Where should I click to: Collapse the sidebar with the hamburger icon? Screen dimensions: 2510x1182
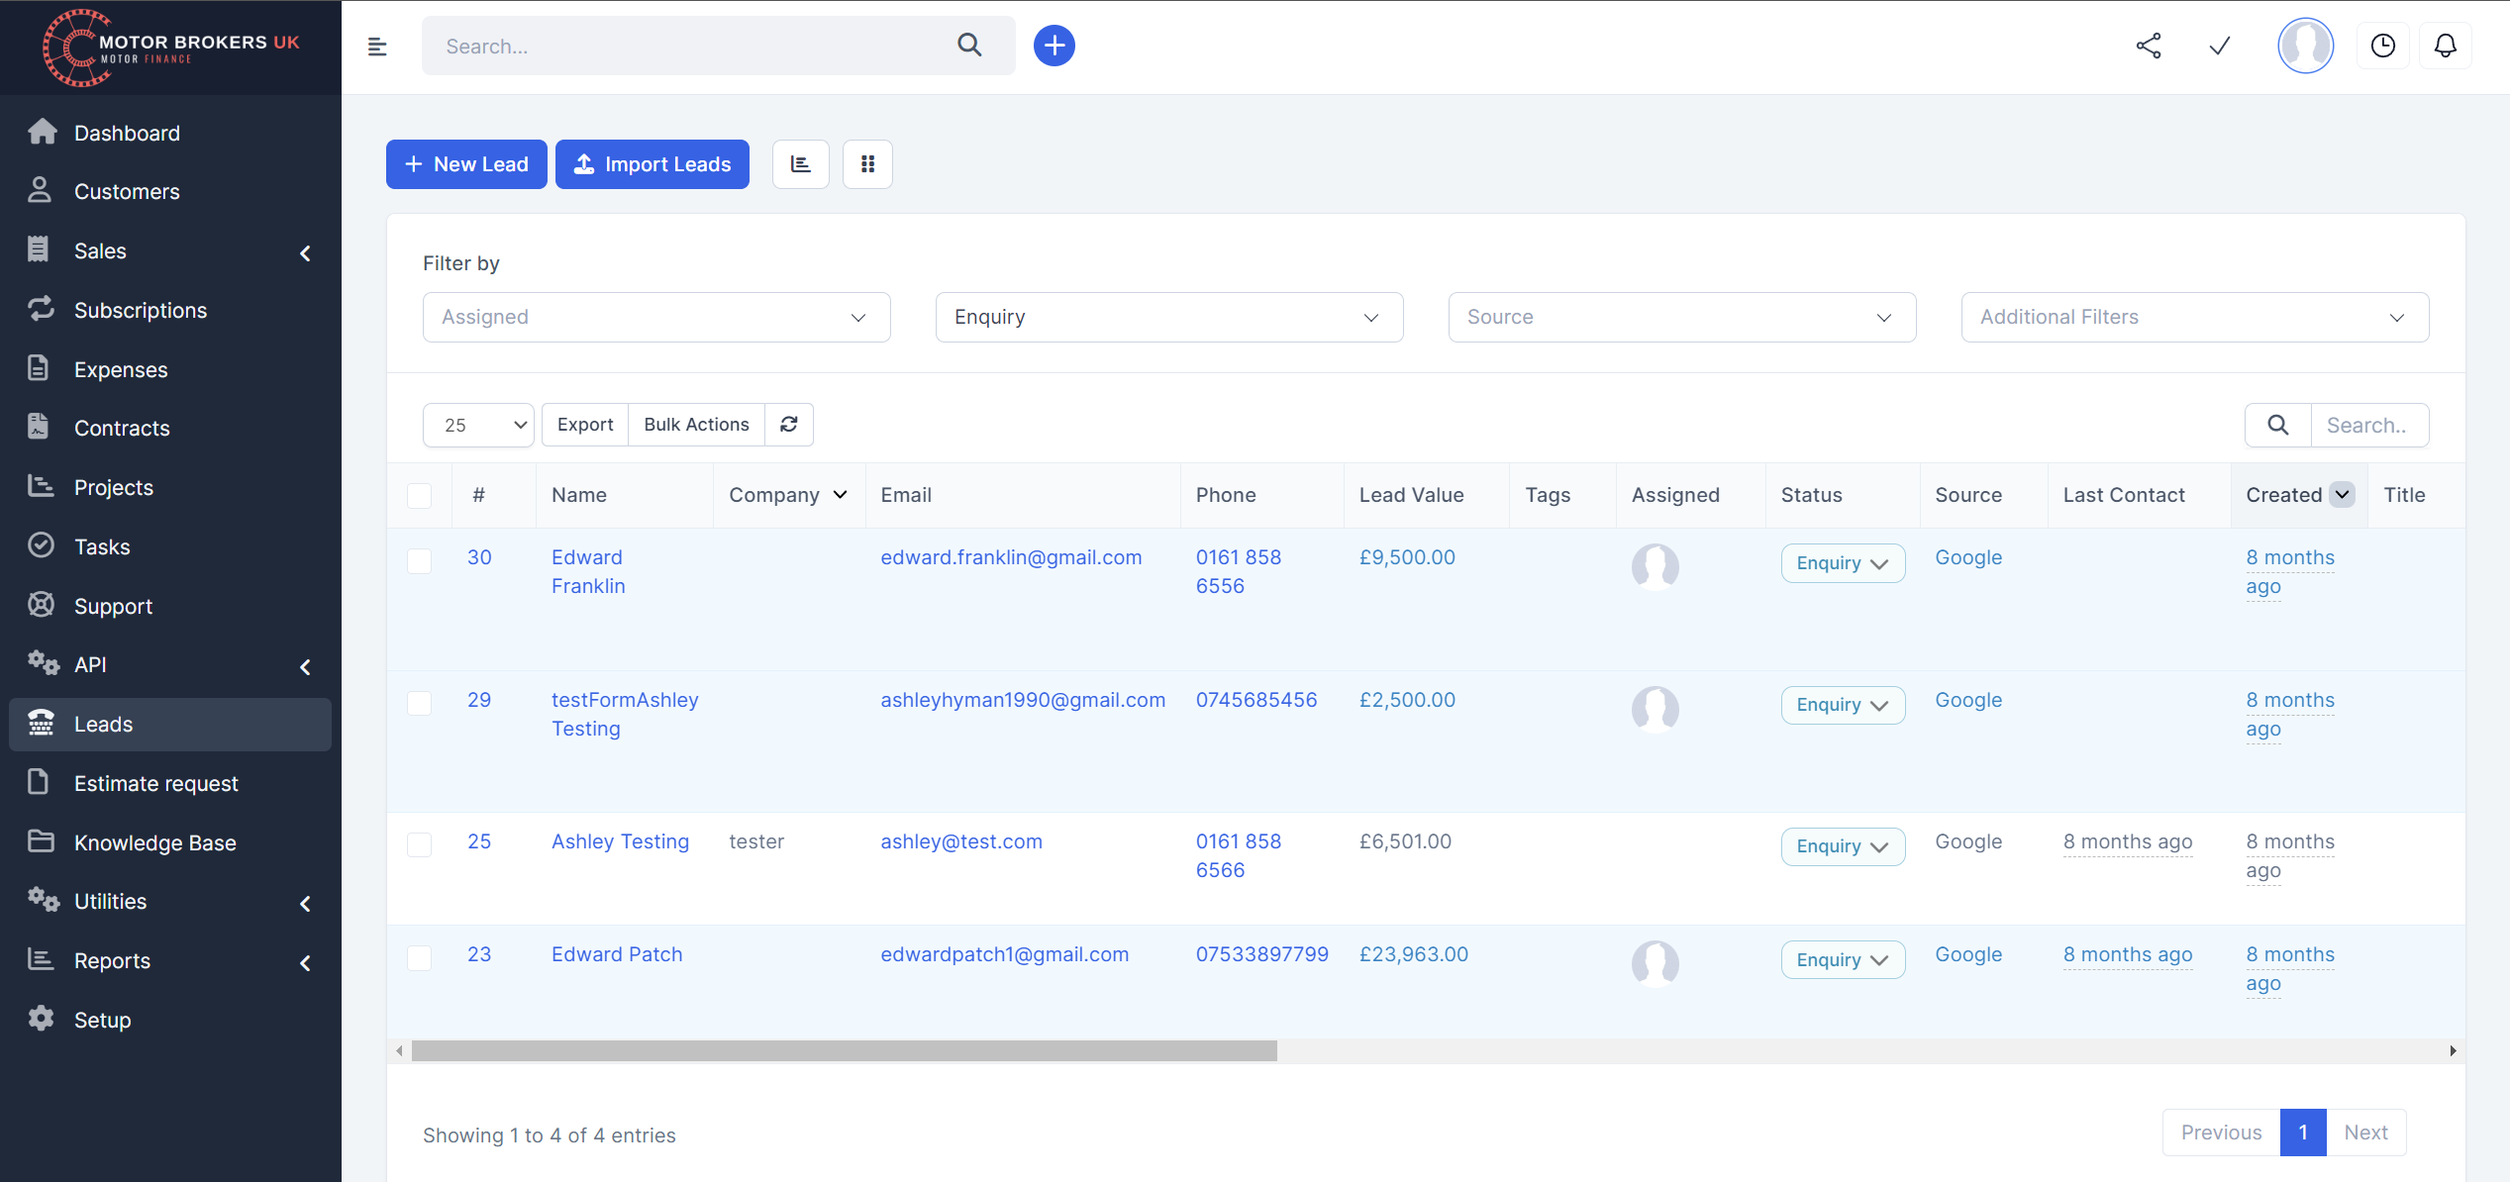click(377, 47)
